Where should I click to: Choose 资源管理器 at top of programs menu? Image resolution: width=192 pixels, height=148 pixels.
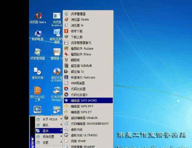[88, 14]
